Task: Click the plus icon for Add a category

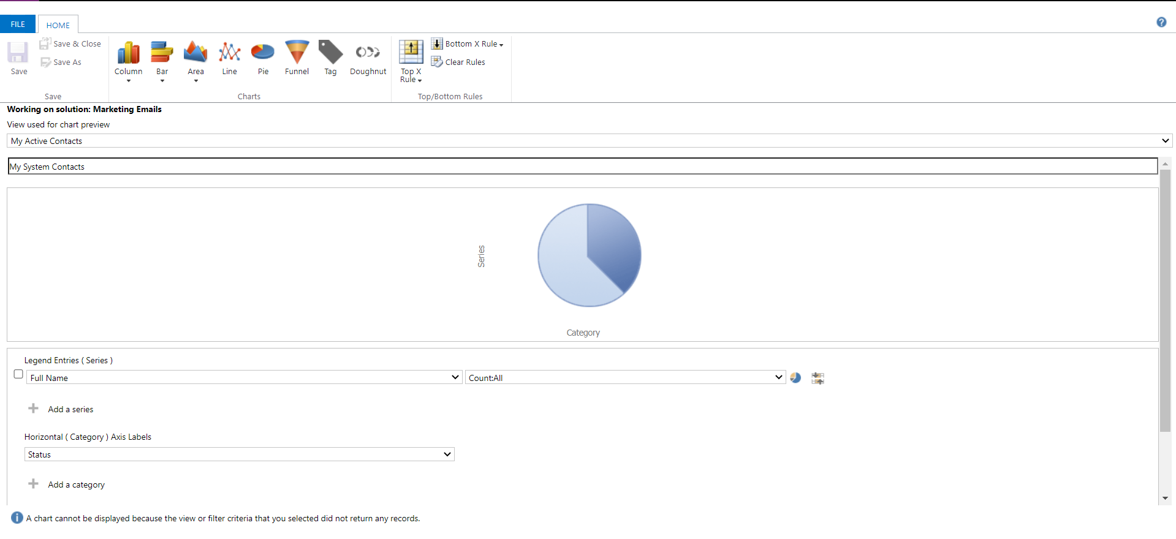Action: point(34,484)
